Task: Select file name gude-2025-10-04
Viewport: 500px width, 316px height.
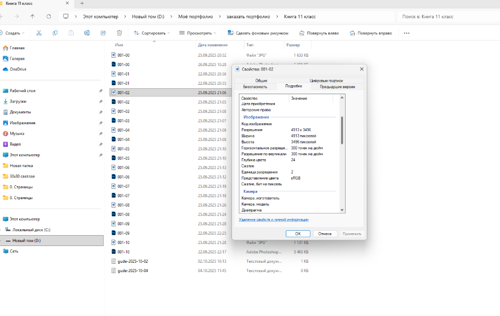Action: pos(133,271)
